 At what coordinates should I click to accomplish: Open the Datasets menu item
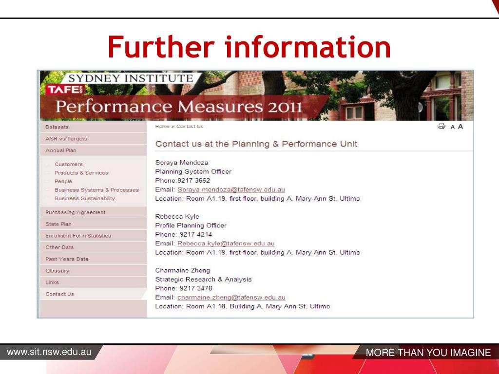coord(93,127)
